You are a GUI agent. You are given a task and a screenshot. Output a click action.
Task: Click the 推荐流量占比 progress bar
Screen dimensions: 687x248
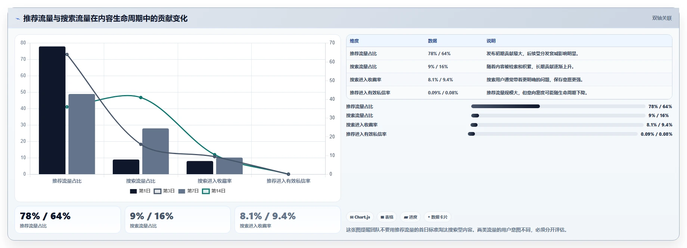pos(558,106)
